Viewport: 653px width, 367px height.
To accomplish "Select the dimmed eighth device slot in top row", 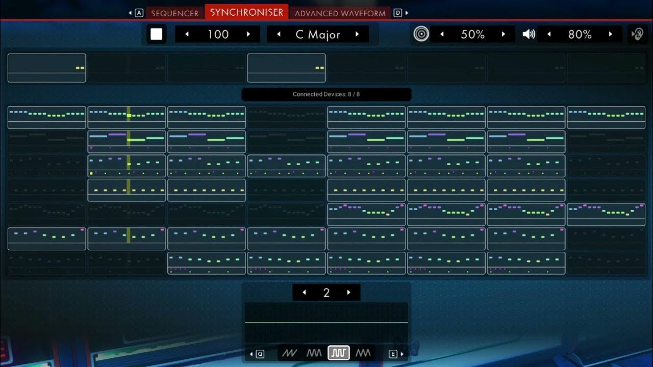I will coord(606,68).
